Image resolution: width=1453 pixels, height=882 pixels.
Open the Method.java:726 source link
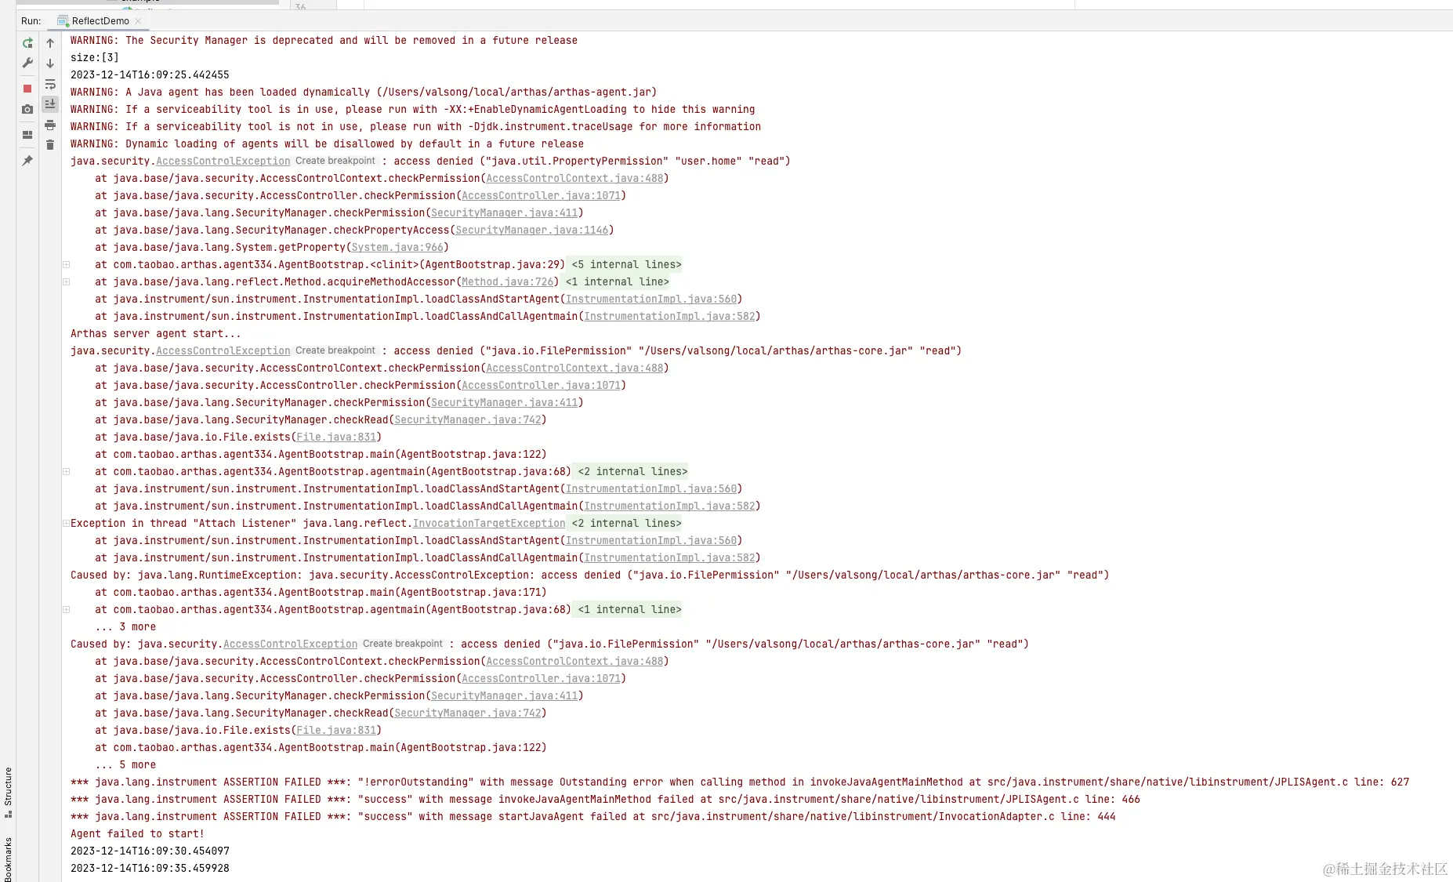[x=507, y=281]
